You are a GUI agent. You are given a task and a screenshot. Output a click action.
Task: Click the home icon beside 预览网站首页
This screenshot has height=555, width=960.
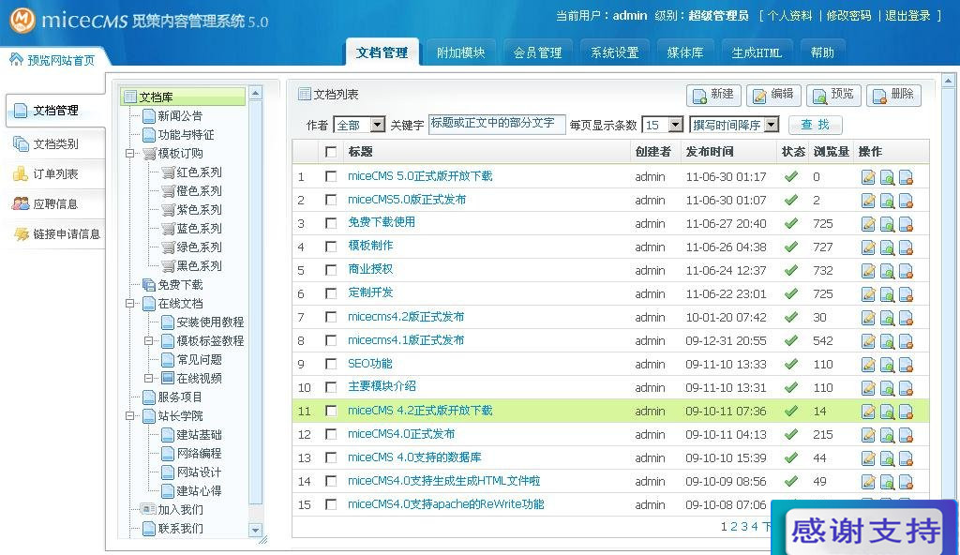17,59
